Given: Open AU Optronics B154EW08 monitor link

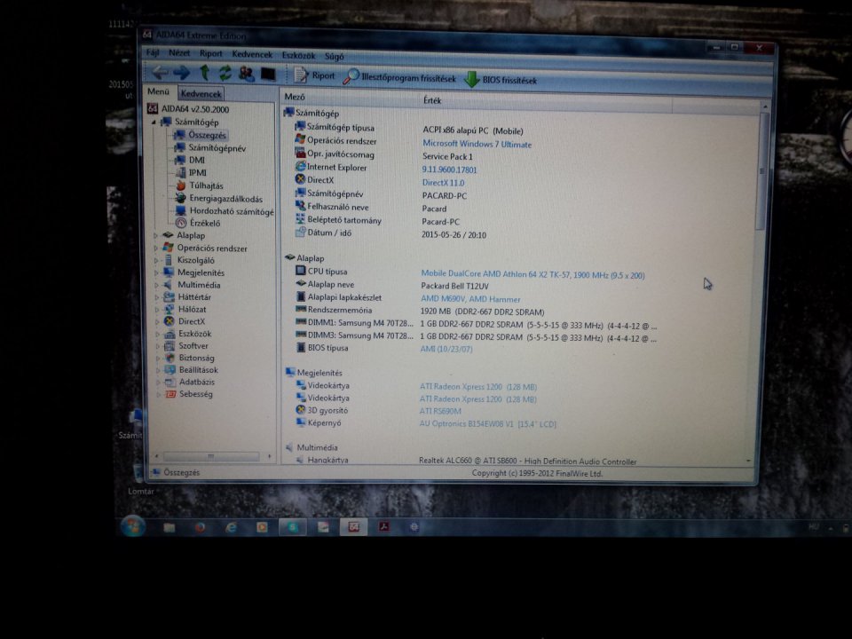Looking at the screenshot, I should pos(487,424).
